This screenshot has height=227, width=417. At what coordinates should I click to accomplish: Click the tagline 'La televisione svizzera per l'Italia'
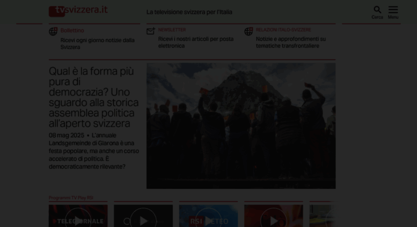189,12
